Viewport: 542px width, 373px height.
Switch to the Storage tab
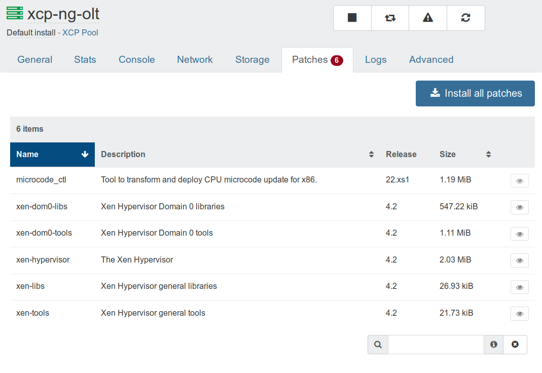point(252,60)
